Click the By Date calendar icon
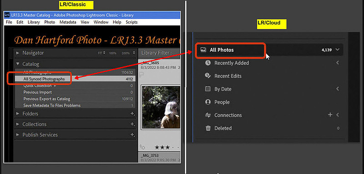364x174 pixels. [208, 89]
